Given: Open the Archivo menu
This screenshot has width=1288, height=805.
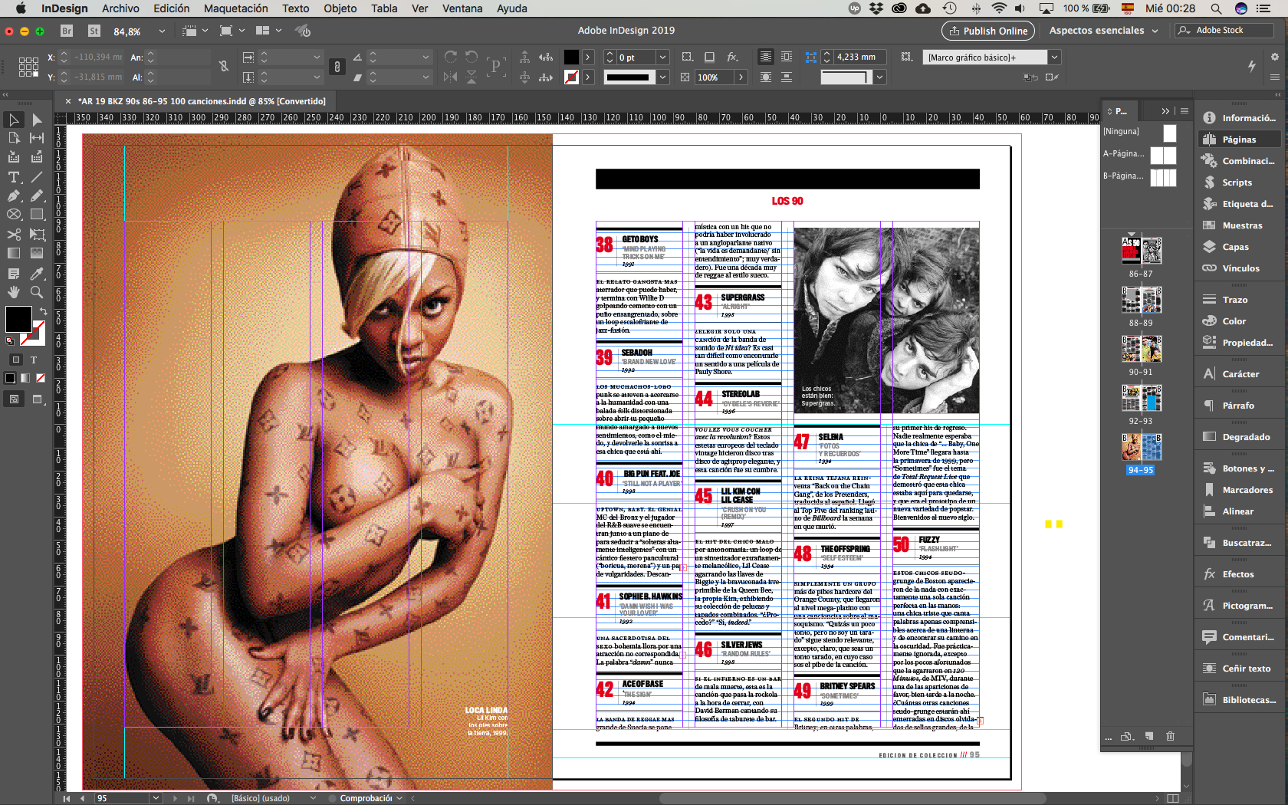Looking at the screenshot, I should (x=120, y=8).
